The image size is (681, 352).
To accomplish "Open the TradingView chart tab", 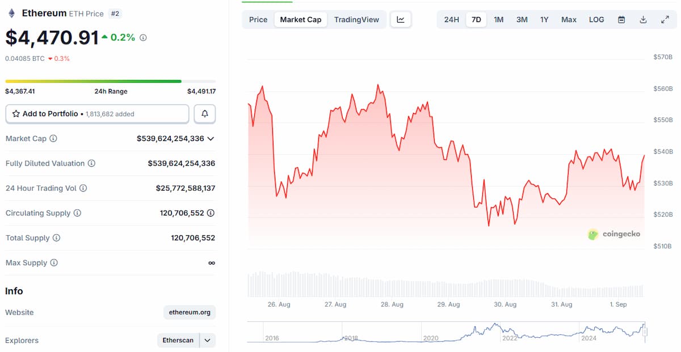I will pyautogui.click(x=356, y=19).
